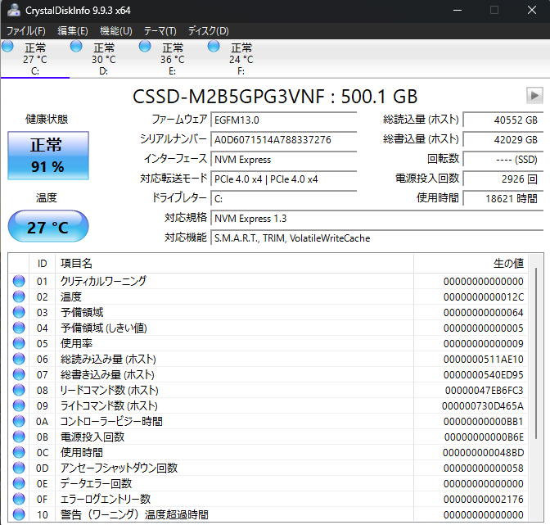Open the 編集(E) menu

[x=73, y=31]
